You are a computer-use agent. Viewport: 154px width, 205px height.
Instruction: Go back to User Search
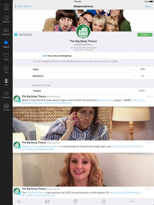(x=23, y=6)
